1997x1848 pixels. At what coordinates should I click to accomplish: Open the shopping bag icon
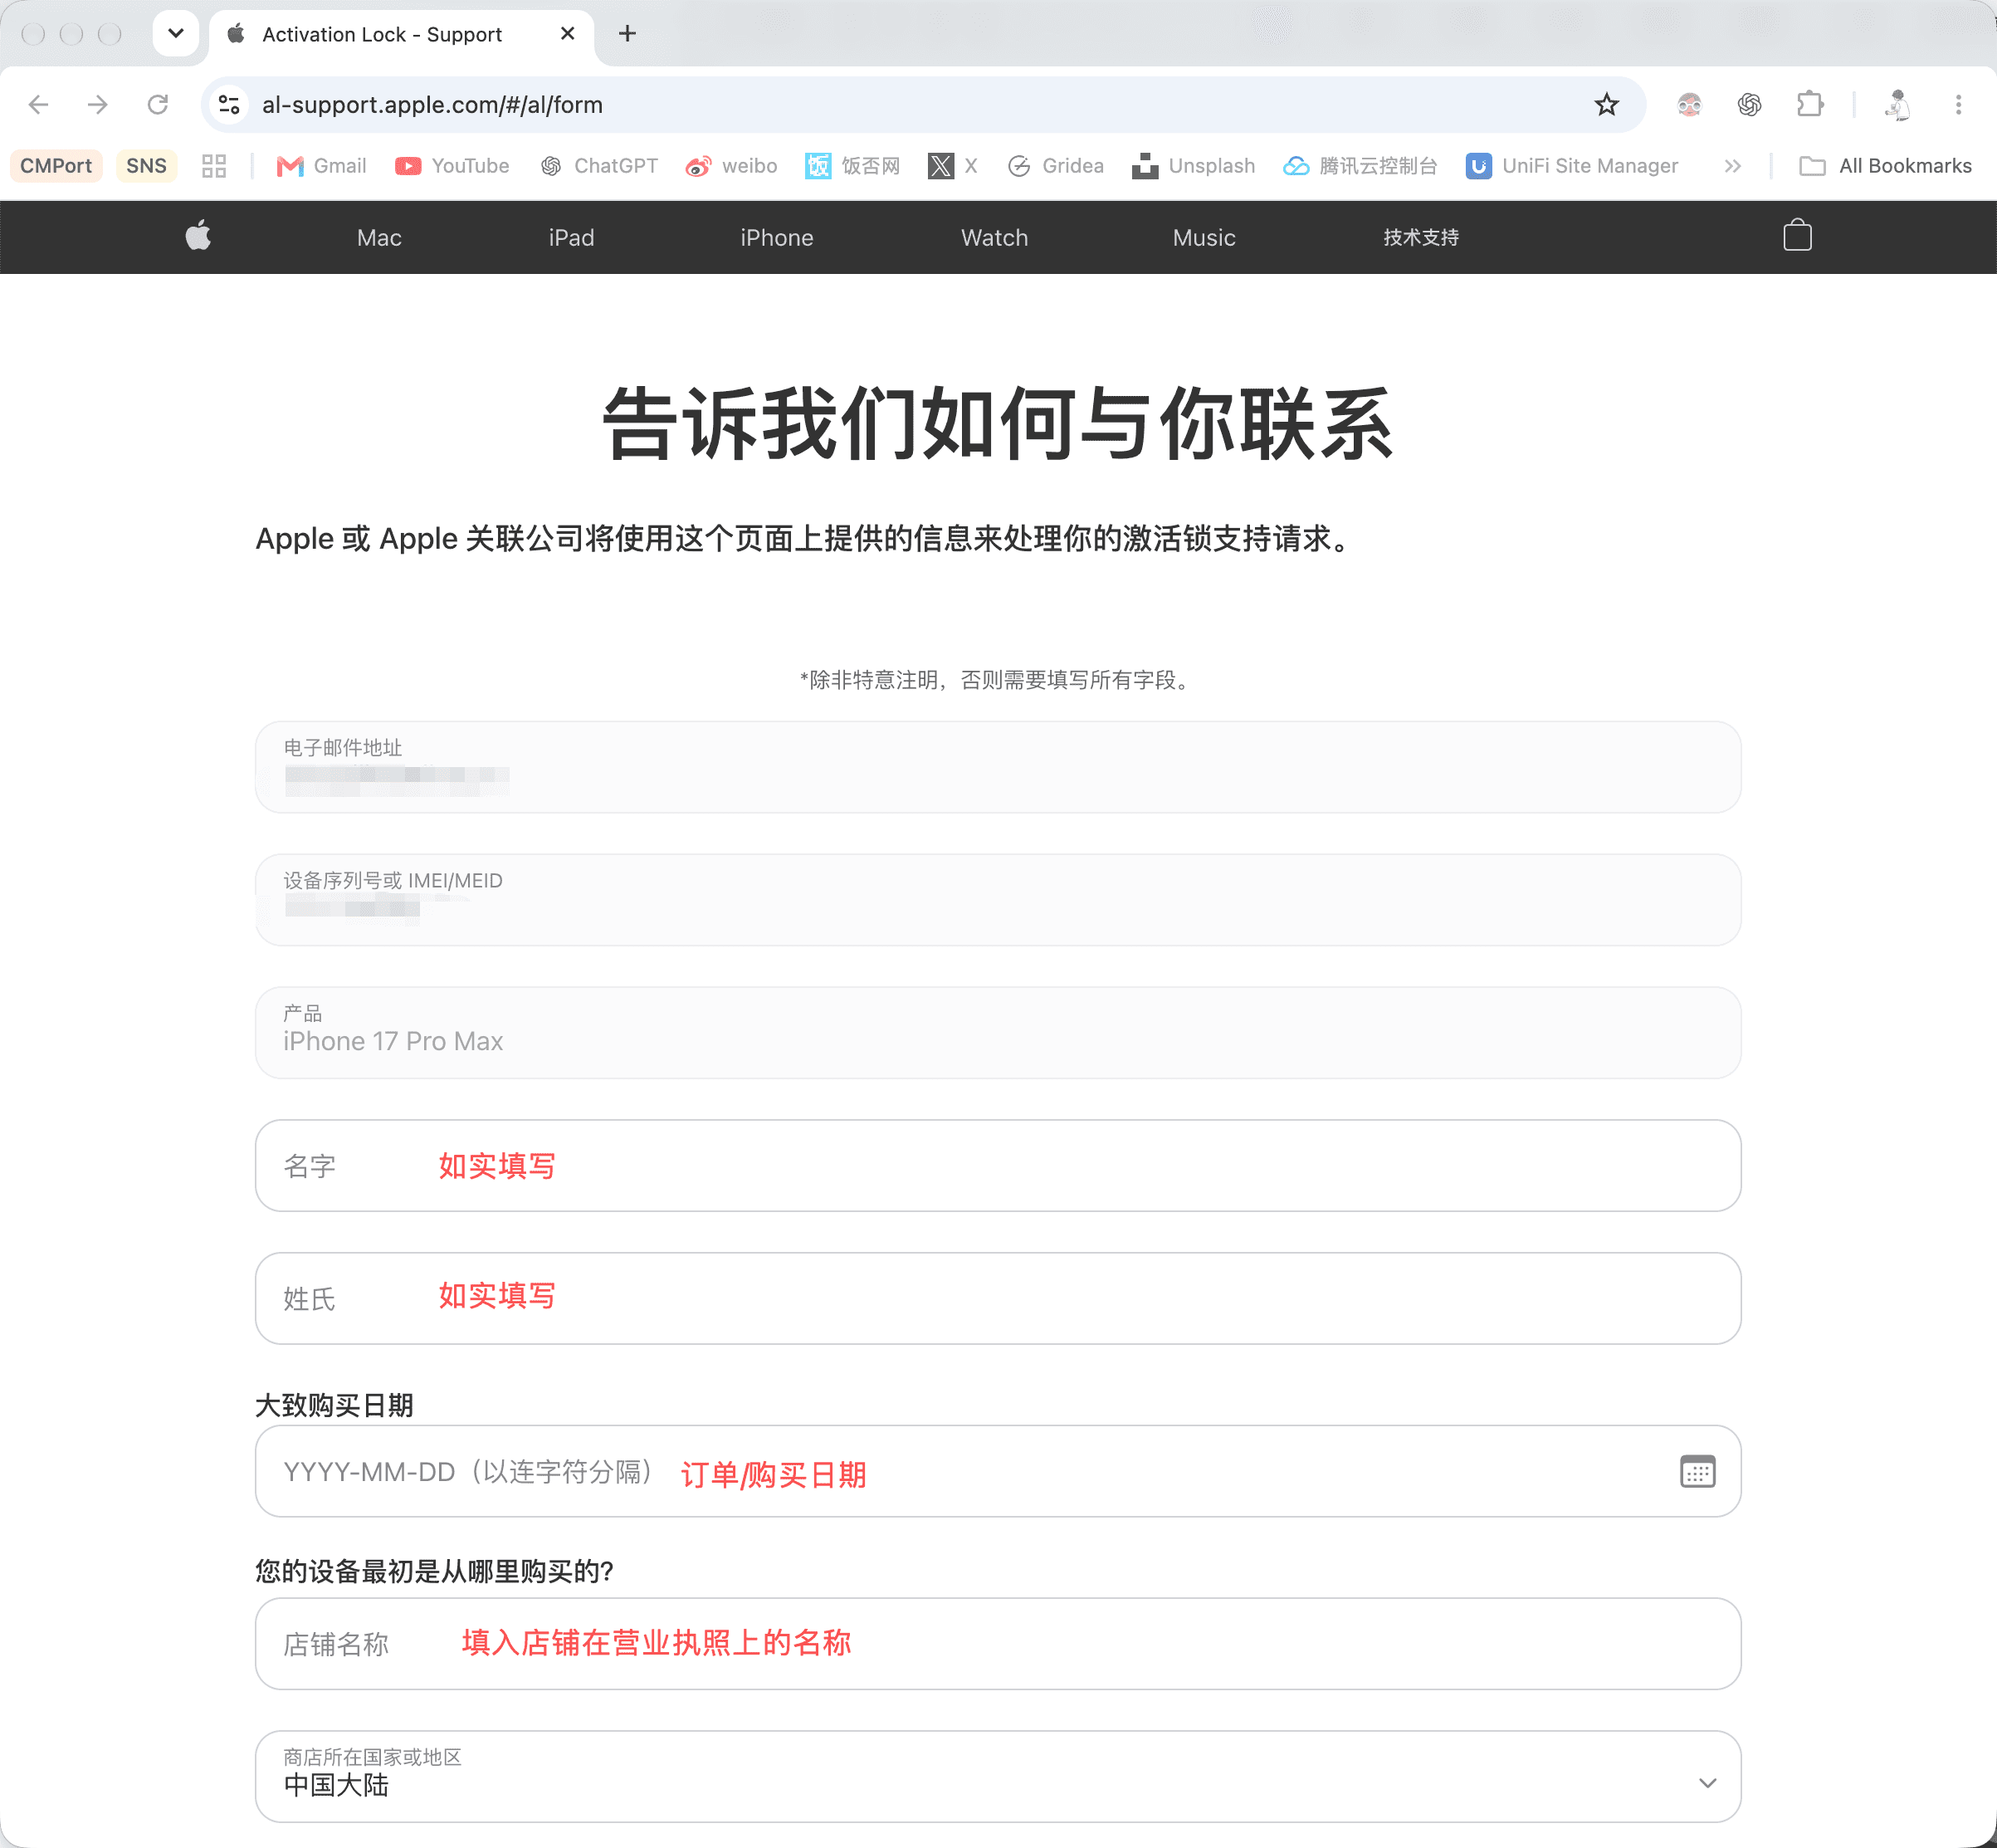(1797, 236)
